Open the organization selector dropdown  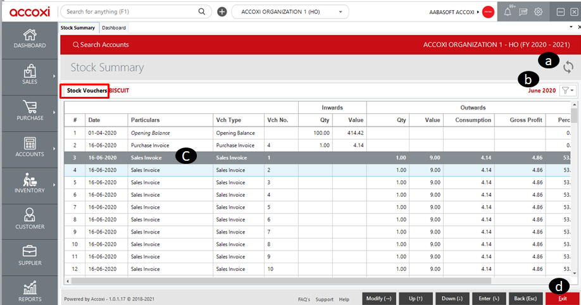(290, 12)
